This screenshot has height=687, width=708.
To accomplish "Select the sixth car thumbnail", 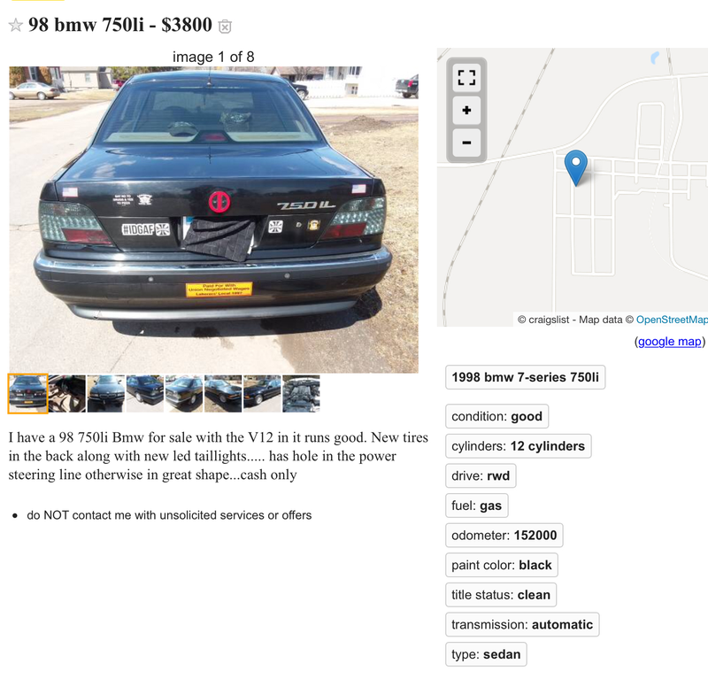I will coord(223,393).
